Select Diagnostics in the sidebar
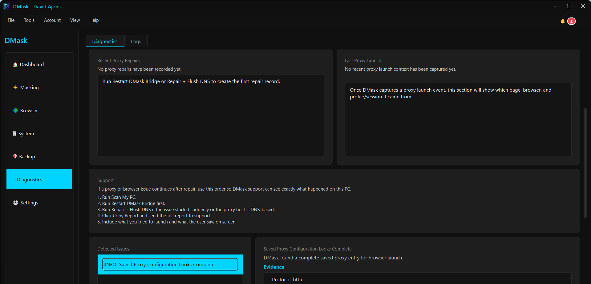Image resolution: width=591 pixels, height=284 pixels. 39,179
